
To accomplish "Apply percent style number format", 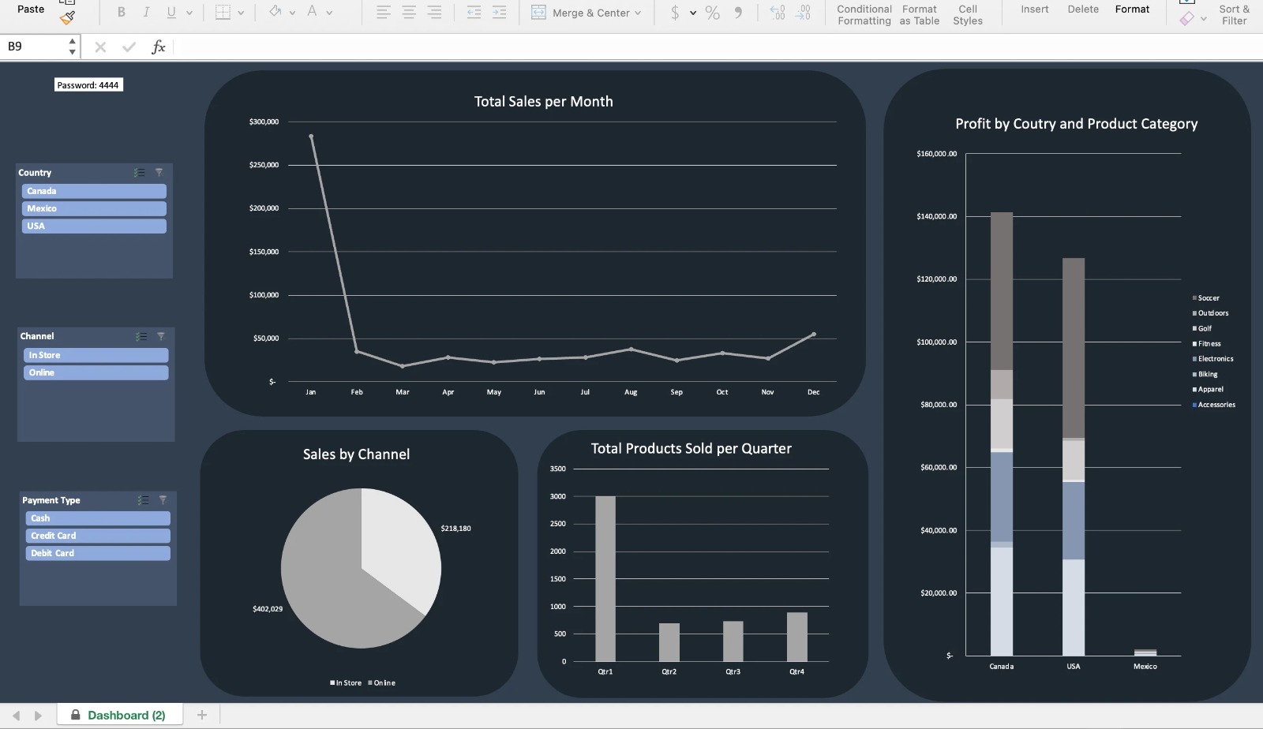I will 712,12.
